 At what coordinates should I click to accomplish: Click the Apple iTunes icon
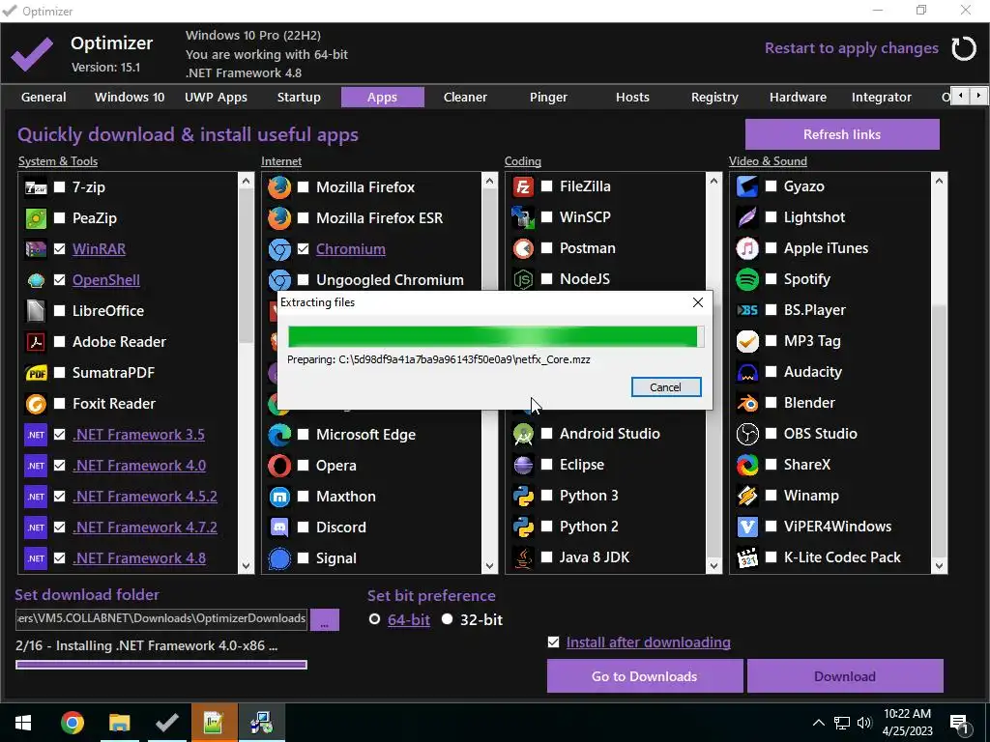(747, 248)
